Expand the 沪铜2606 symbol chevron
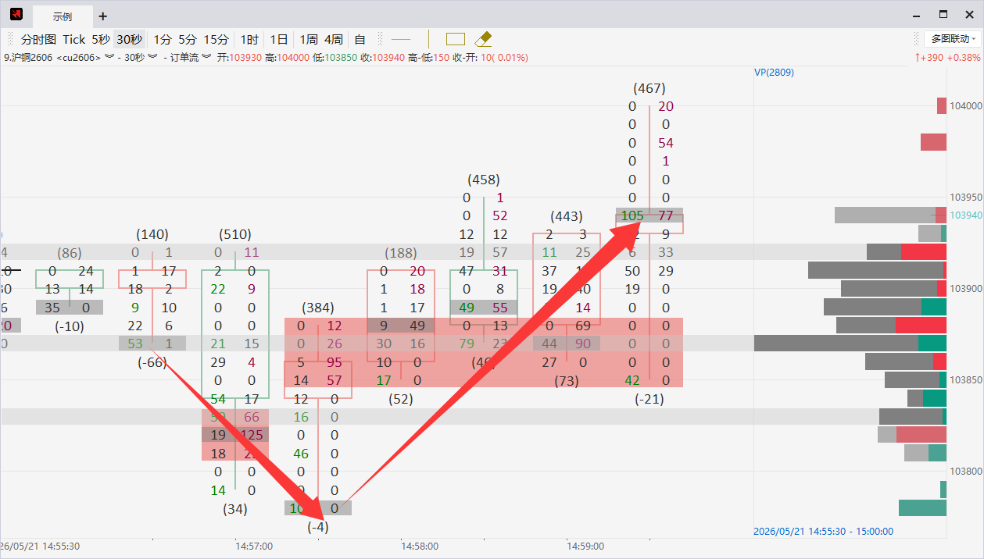Screen dimensions: 984x559 (x=109, y=58)
